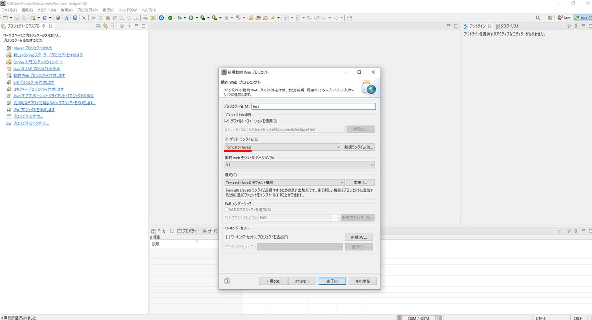This screenshot has height=320, width=592.
Task: Click the Modify configuration button
Action: point(361,183)
